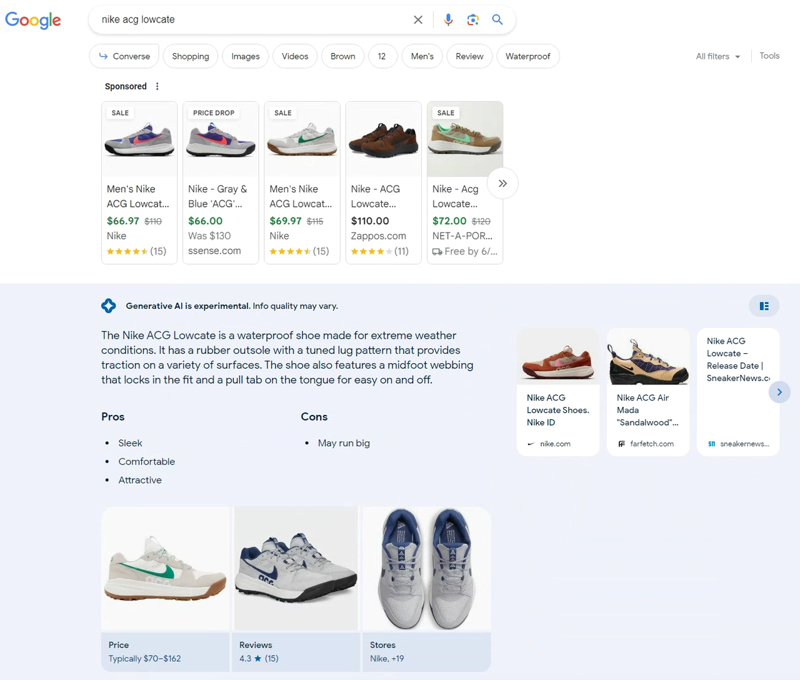
Task: Click the gray and navy ACG shoe image
Action: coord(296,569)
